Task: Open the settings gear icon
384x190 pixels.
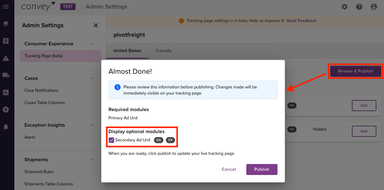Action: click(x=345, y=7)
